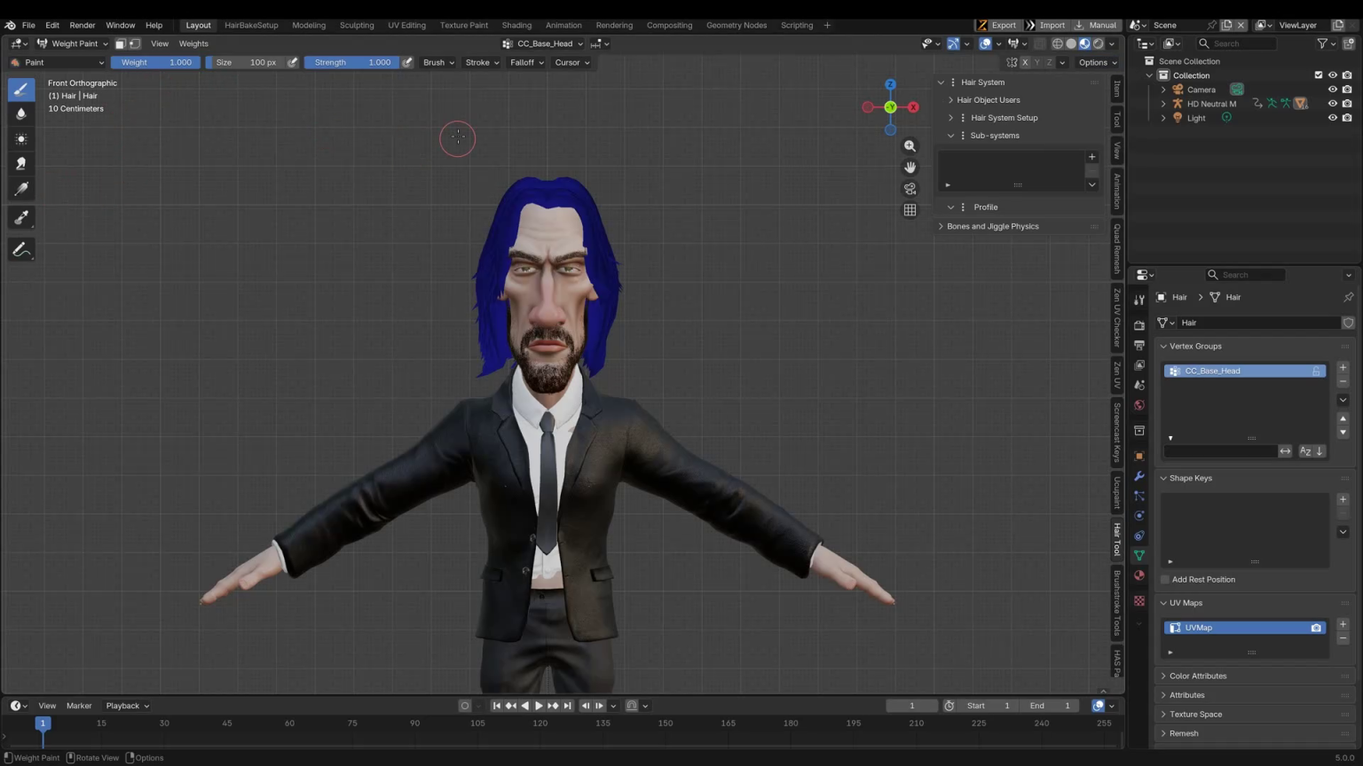Click the Import button
The image size is (1363, 766).
1046,25
